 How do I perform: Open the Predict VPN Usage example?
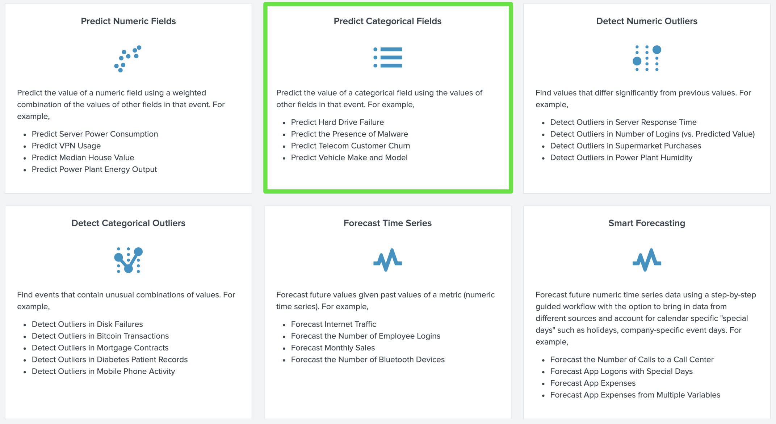click(66, 146)
